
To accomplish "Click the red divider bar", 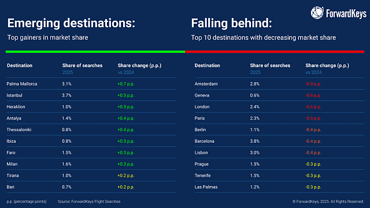I will point(275,51).
